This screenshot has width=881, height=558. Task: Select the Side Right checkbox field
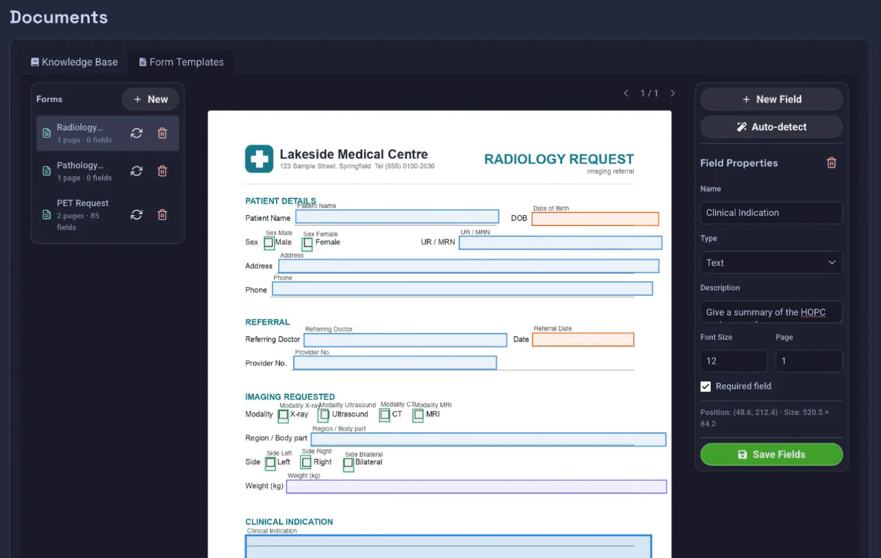tap(306, 463)
